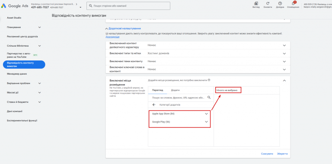The height and width of the screenshot is (164, 332).
Task: Click help icon next to placements hint
Action: pos(209,80)
